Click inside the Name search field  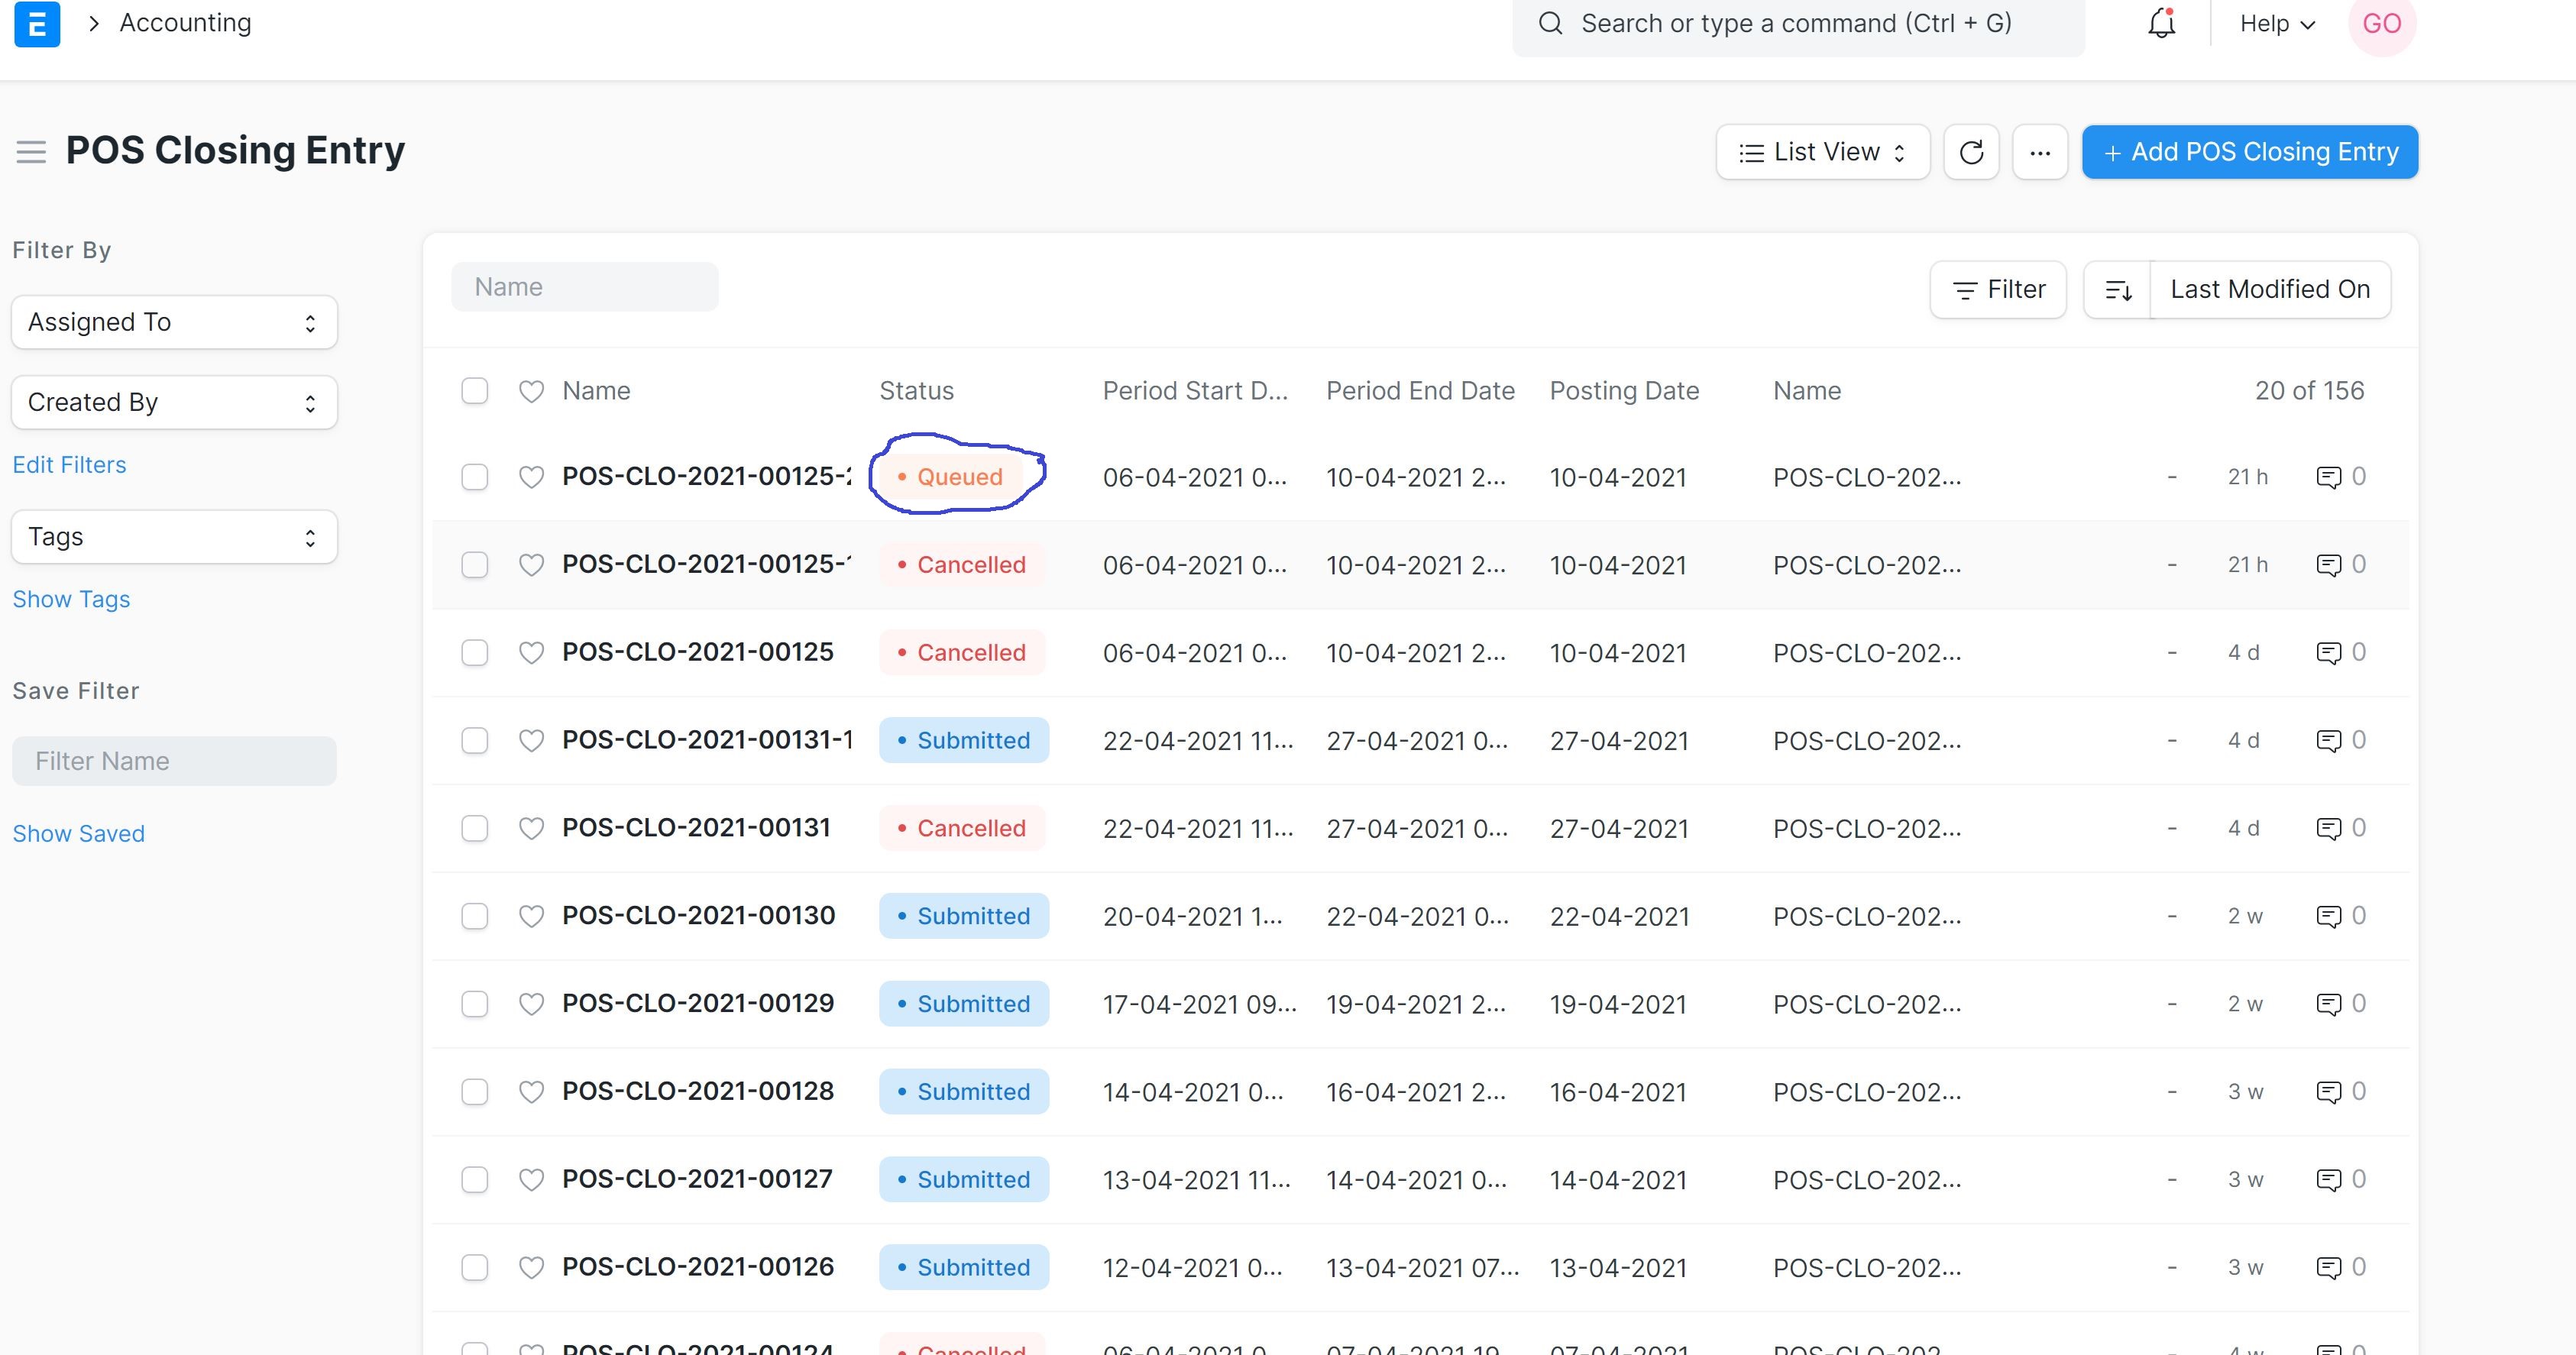(585, 286)
